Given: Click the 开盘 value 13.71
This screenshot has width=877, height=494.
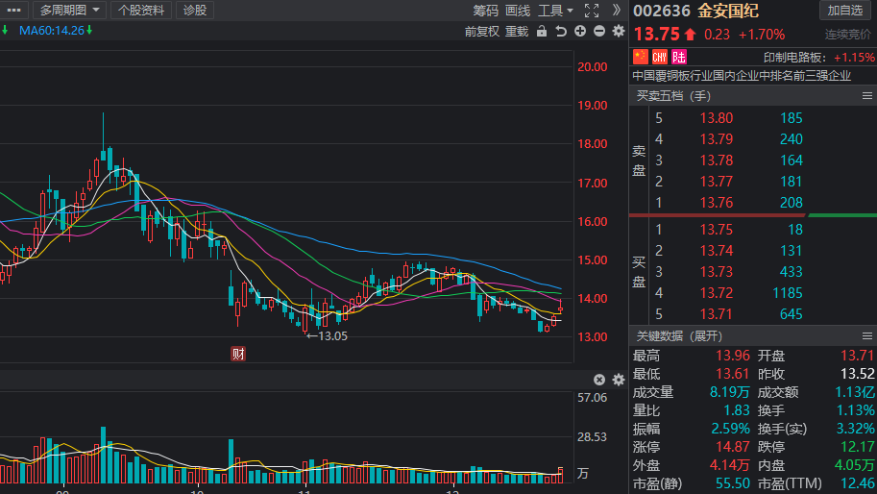Looking at the screenshot, I should point(857,356).
